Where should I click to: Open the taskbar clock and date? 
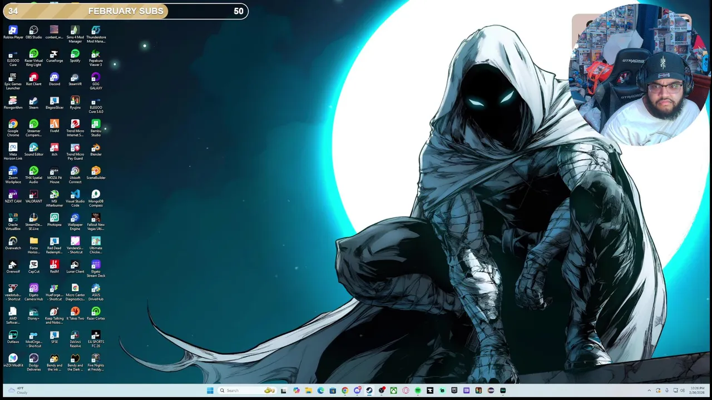point(698,391)
